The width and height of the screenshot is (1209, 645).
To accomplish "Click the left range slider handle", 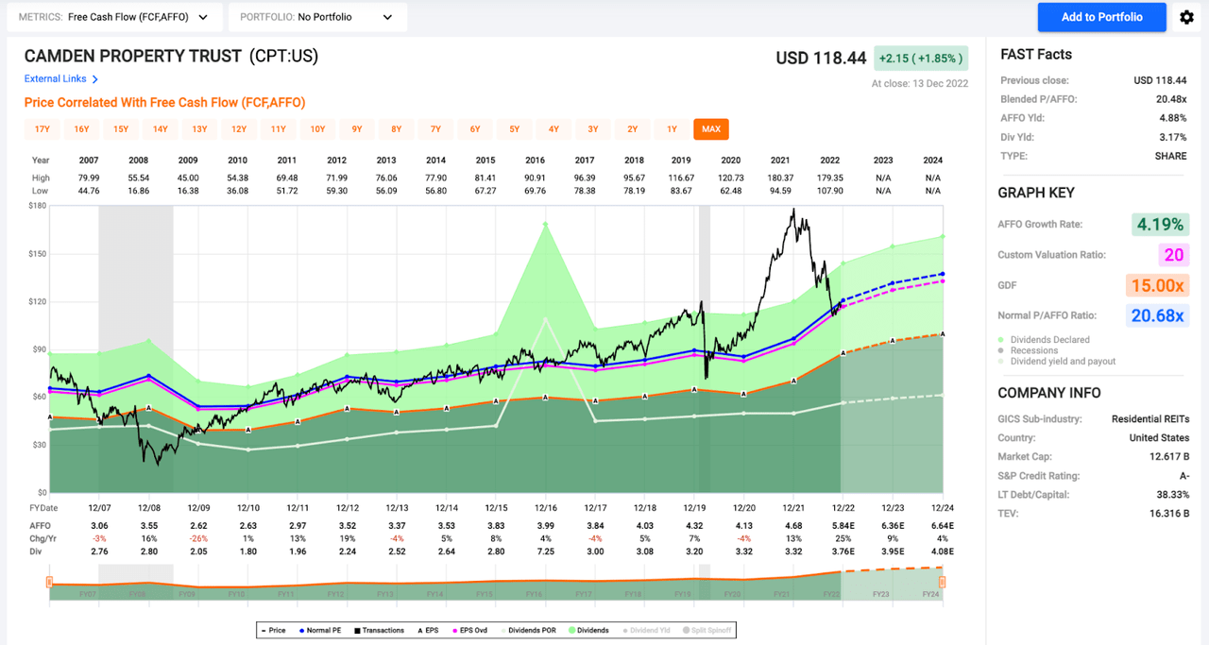I will click(x=49, y=582).
